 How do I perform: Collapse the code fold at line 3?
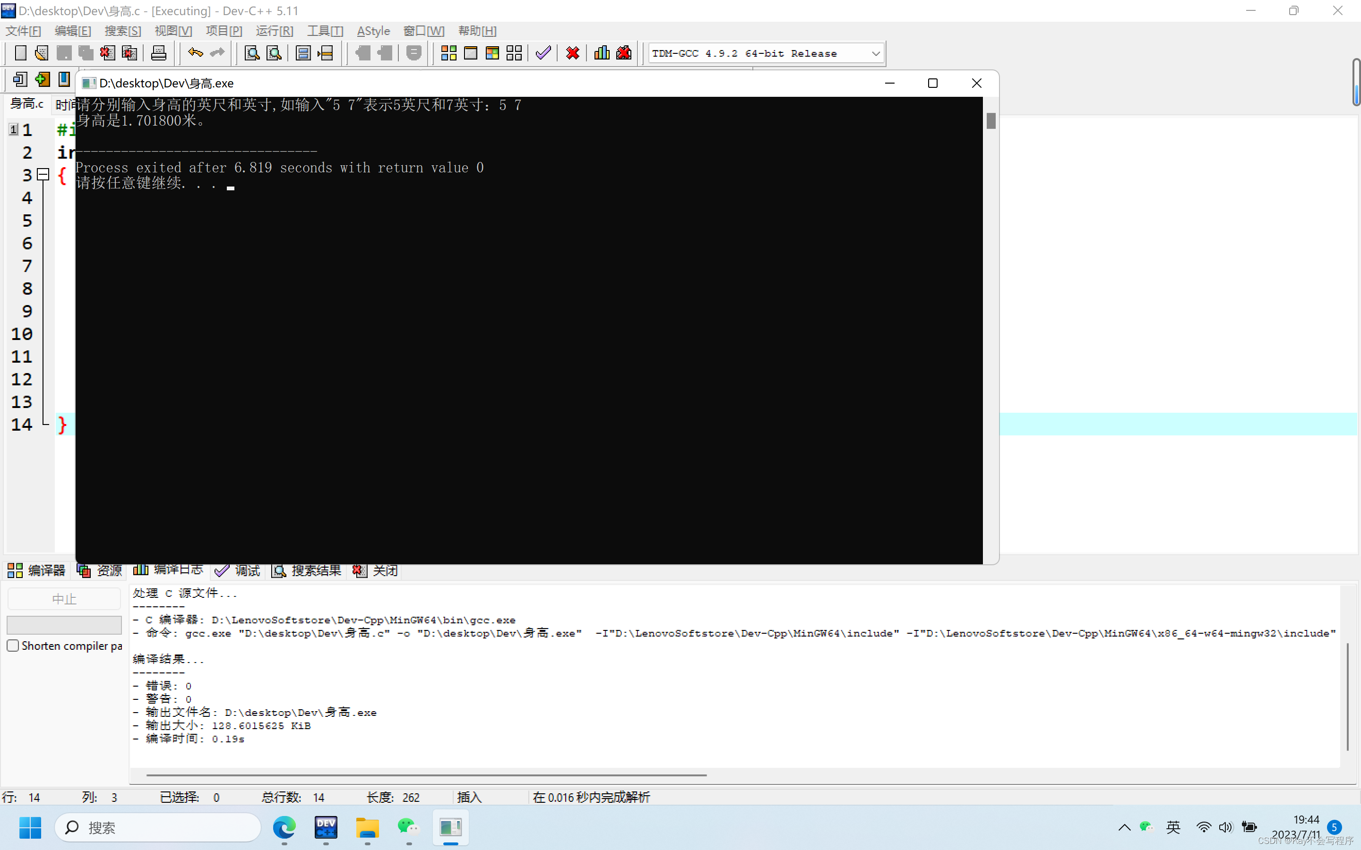[x=43, y=174]
